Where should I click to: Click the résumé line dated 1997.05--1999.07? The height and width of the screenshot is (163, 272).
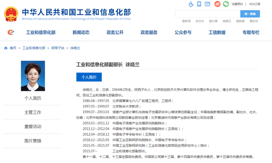pyautogui.click(x=112, y=106)
